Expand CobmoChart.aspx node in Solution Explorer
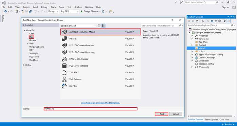Screen dimensions: 237x126 pos(192,58)
